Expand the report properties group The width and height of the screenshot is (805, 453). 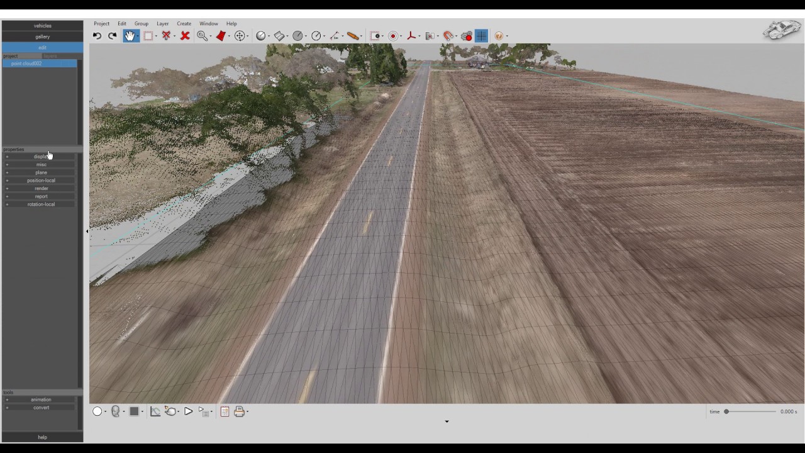click(41, 196)
